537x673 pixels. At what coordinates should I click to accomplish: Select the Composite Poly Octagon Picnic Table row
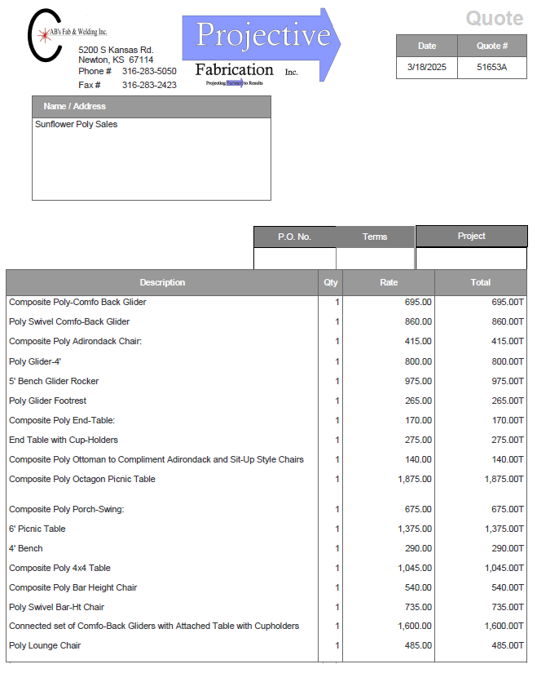[81, 480]
